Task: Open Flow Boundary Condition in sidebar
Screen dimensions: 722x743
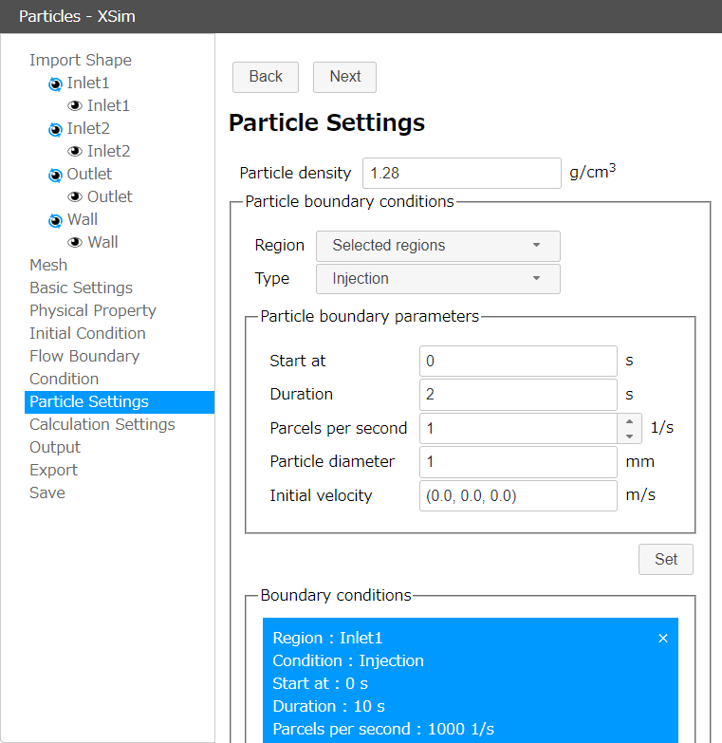Action: pyautogui.click(x=84, y=367)
